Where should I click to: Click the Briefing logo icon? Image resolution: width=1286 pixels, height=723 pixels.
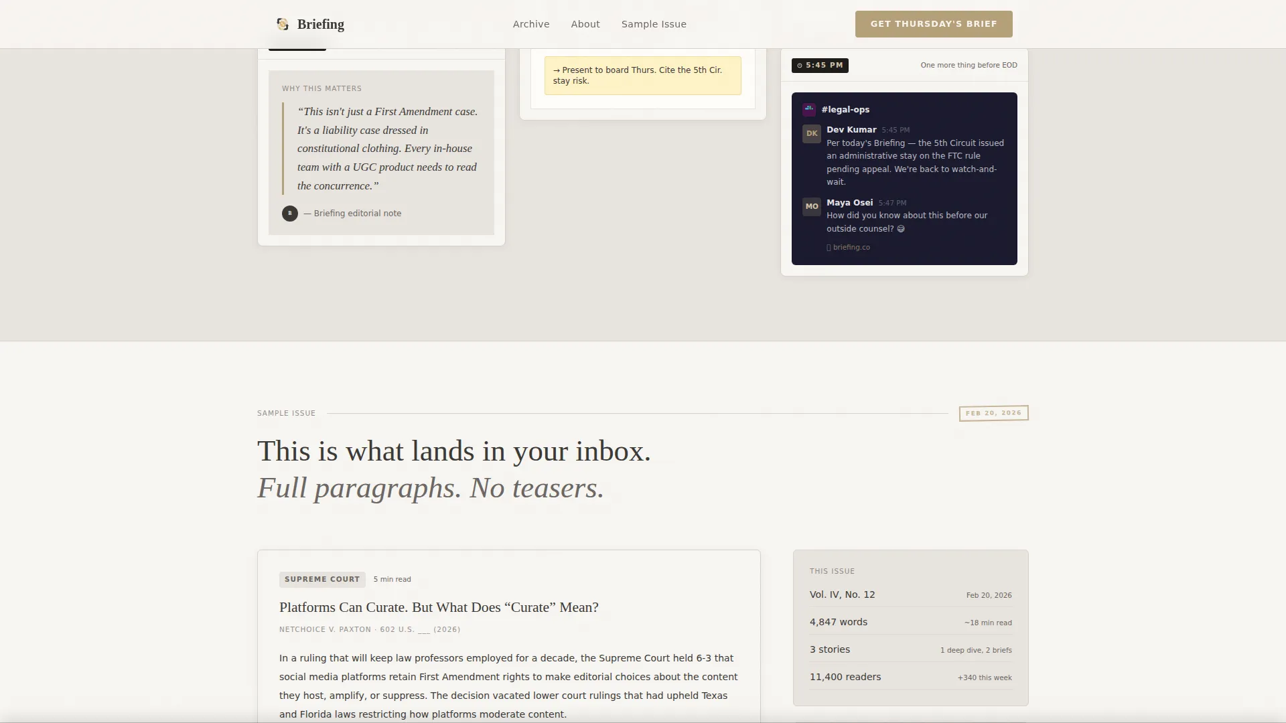pos(283,24)
